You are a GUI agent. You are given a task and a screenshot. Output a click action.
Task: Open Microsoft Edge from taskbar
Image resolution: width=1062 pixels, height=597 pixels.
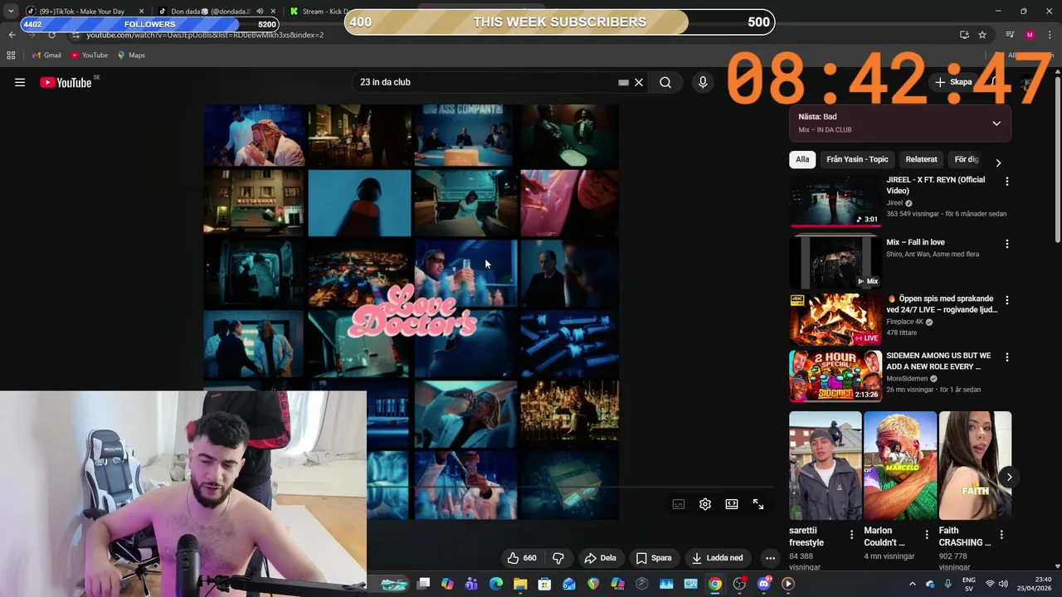tap(496, 584)
